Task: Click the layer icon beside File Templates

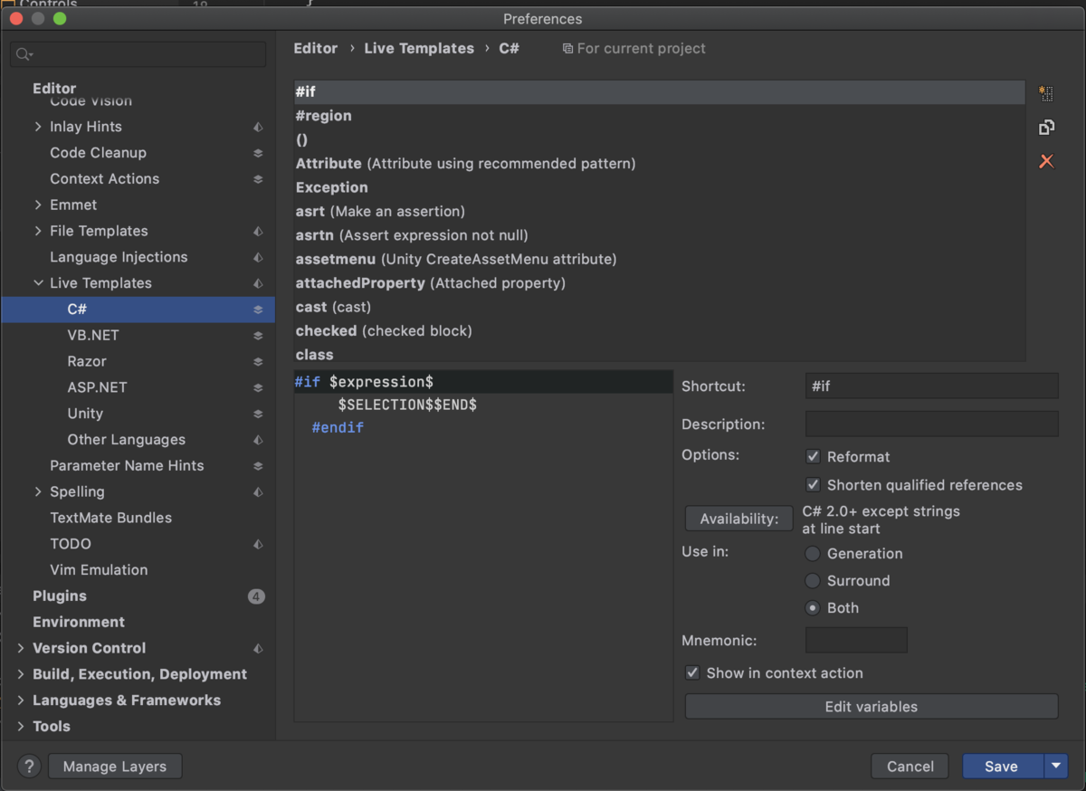Action: [258, 232]
